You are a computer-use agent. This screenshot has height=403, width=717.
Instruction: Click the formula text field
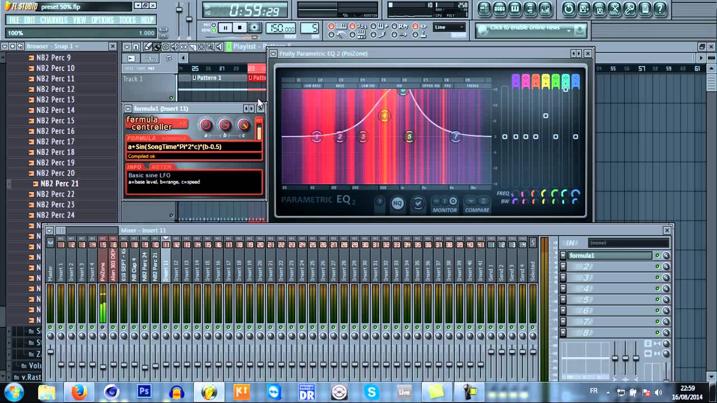pyautogui.click(x=194, y=147)
